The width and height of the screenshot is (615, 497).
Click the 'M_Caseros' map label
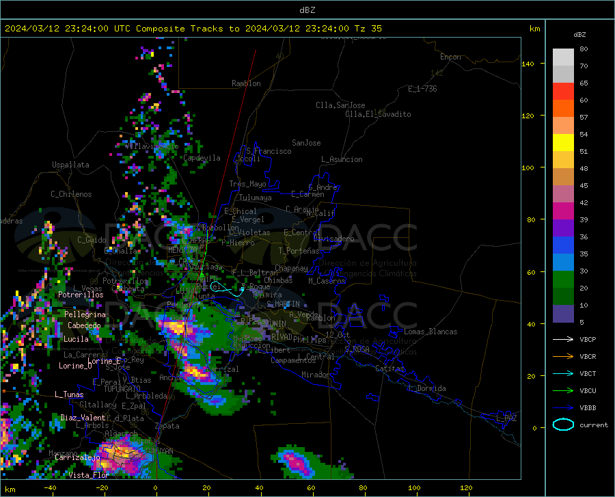327,280
